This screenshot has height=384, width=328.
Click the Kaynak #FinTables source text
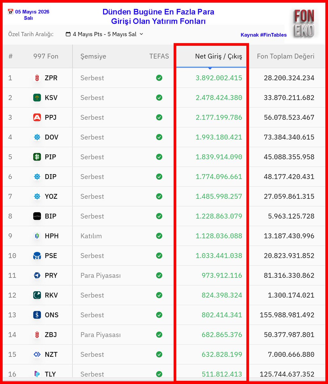coord(264,35)
